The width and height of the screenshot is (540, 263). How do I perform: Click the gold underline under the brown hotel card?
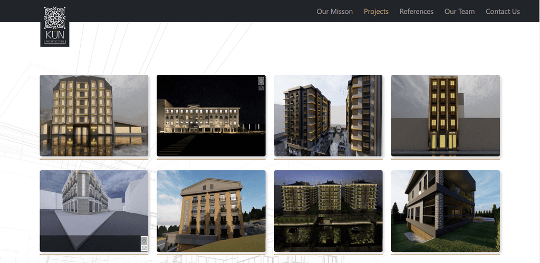point(211,255)
